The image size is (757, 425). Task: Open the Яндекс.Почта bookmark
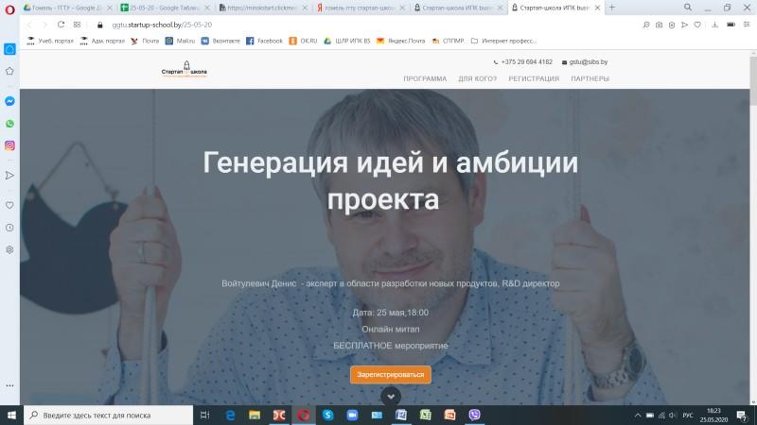point(401,41)
